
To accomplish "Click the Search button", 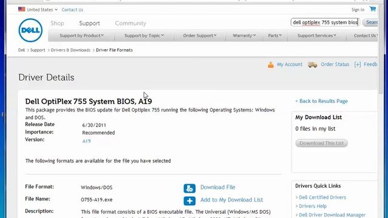I will (x=370, y=22).
